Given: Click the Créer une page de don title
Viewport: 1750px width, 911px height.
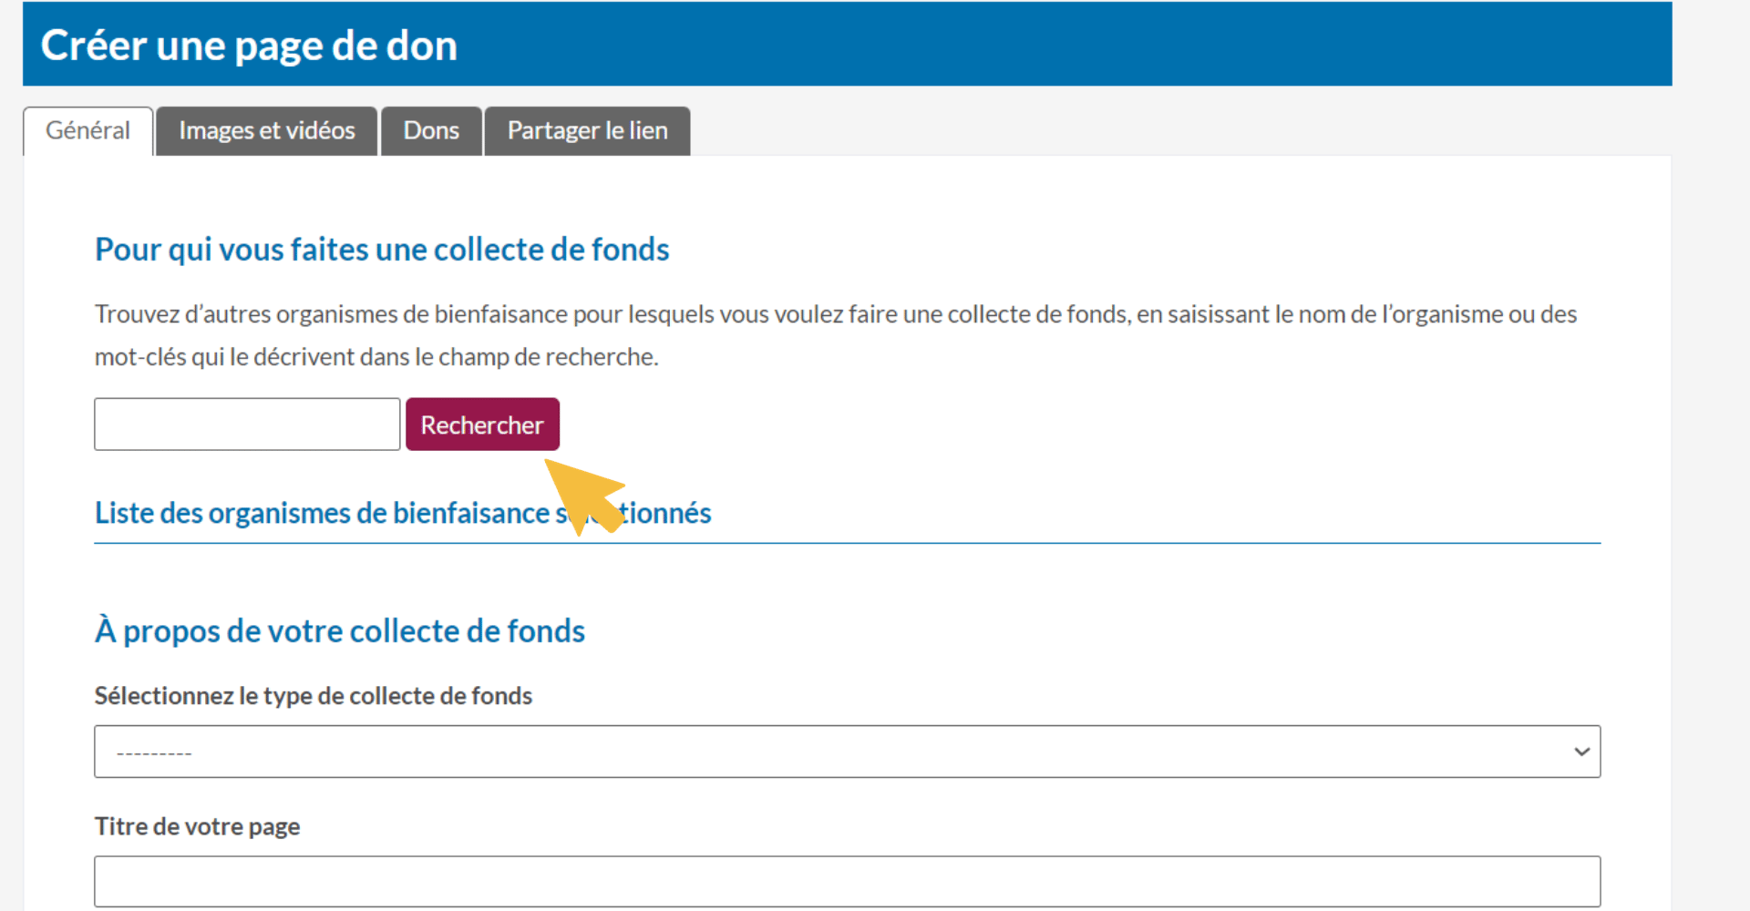Looking at the screenshot, I should click(x=249, y=46).
